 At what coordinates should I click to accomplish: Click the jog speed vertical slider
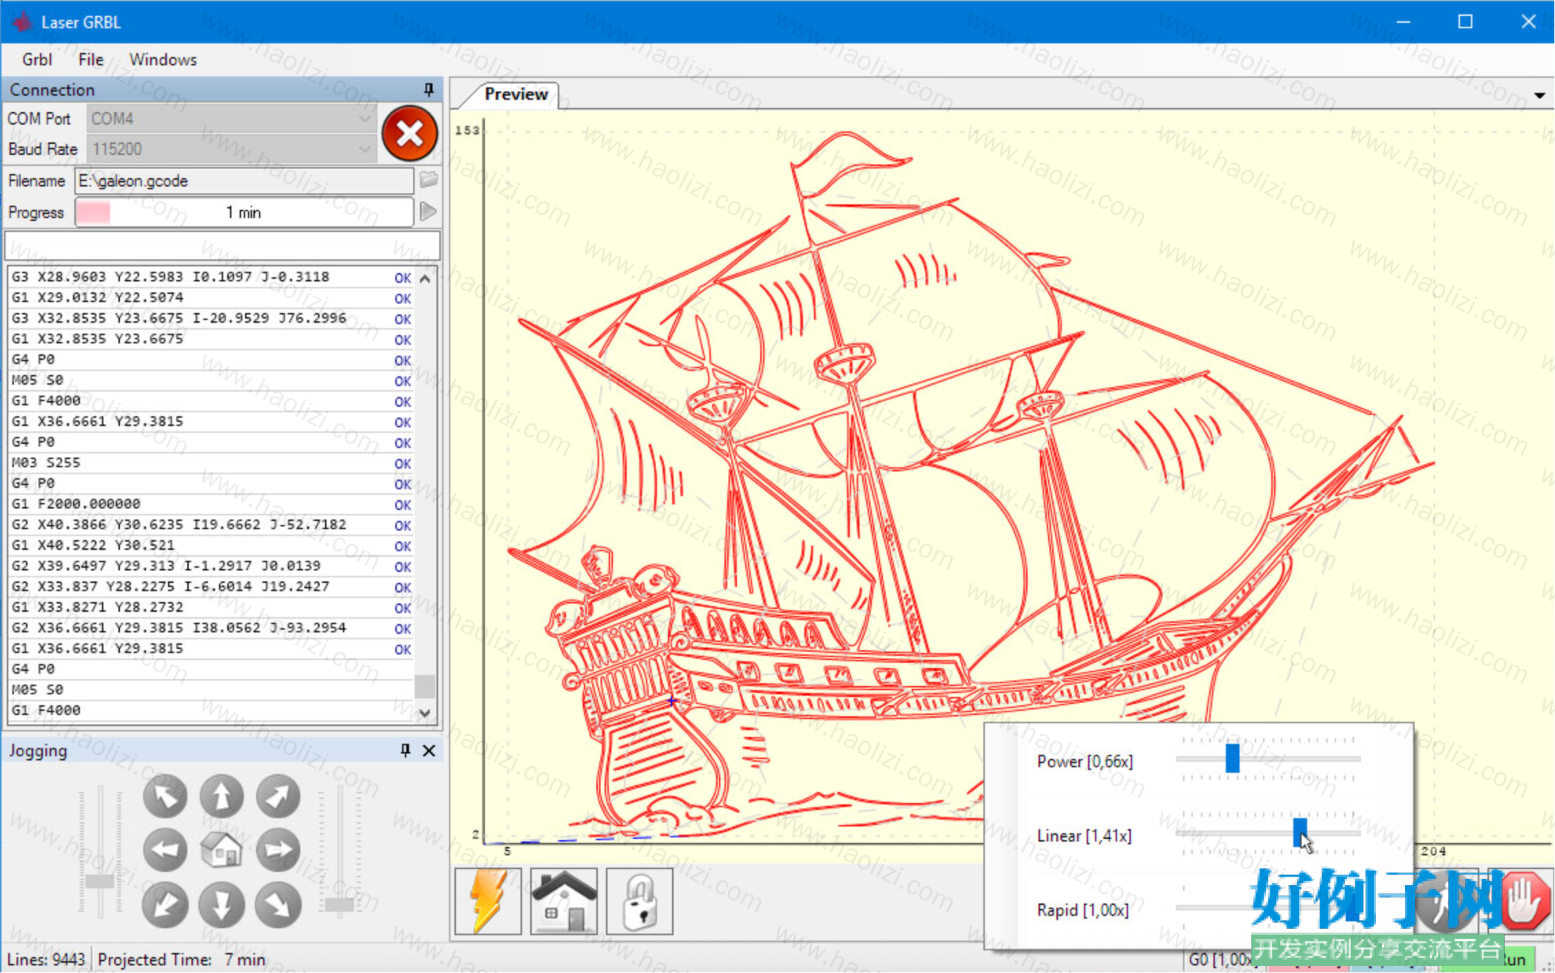[x=100, y=881]
